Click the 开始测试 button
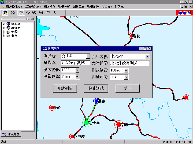 tap(65, 89)
